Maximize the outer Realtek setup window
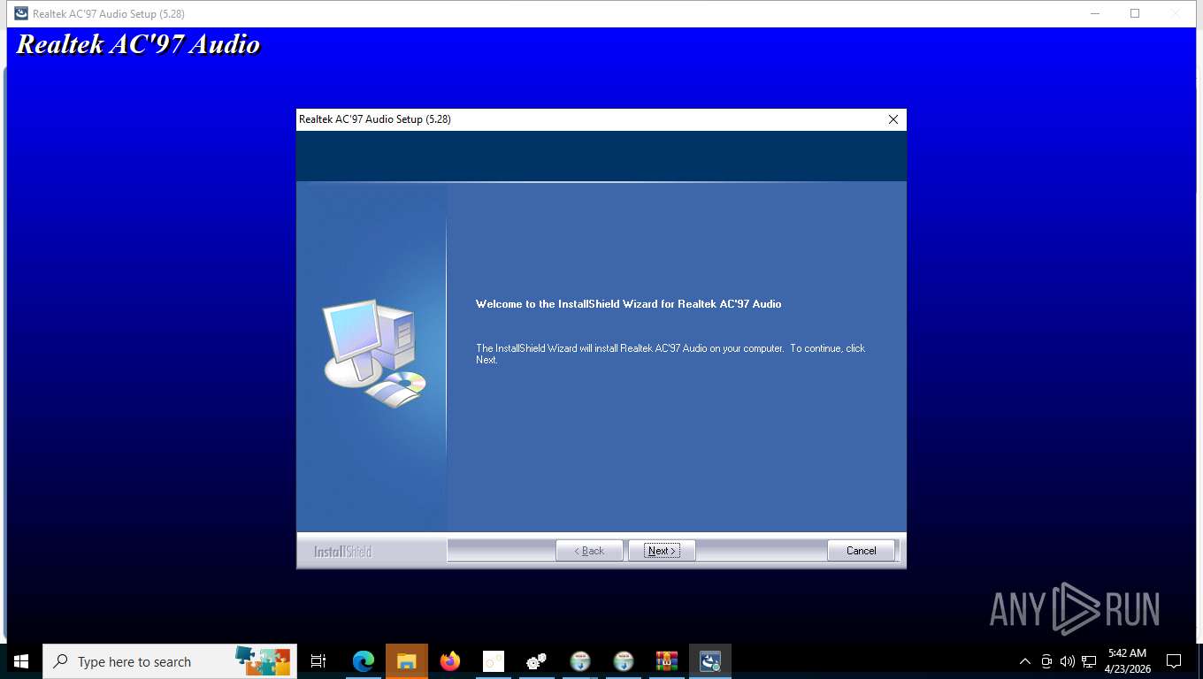The height and width of the screenshot is (679, 1203). tap(1135, 13)
